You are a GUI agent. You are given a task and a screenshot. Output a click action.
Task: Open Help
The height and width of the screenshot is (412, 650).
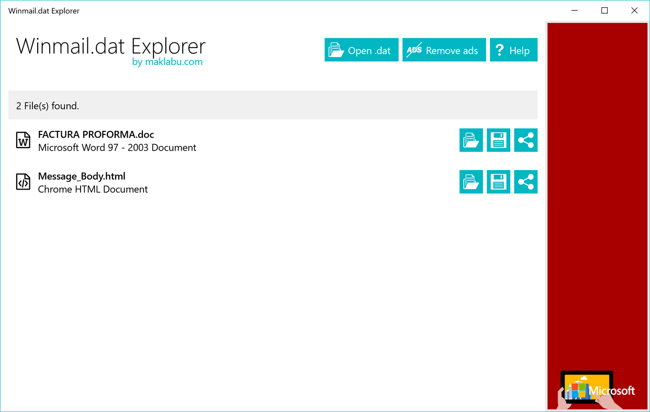513,50
